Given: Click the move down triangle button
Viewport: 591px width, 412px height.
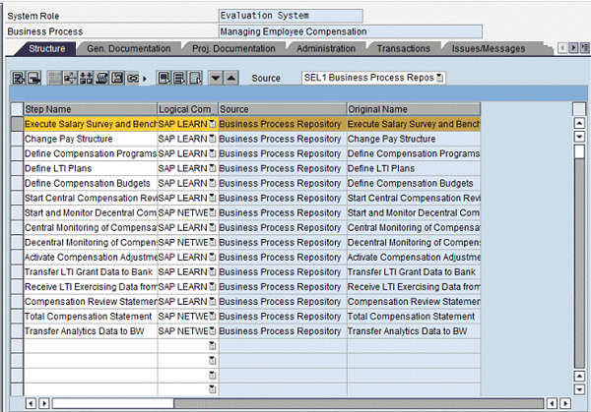Looking at the screenshot, I should click(x=216, y=78).
